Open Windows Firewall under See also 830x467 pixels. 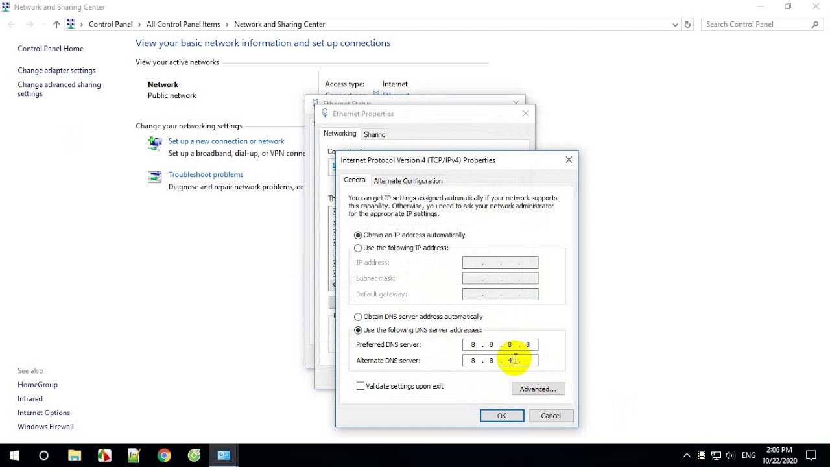[45, 427]
